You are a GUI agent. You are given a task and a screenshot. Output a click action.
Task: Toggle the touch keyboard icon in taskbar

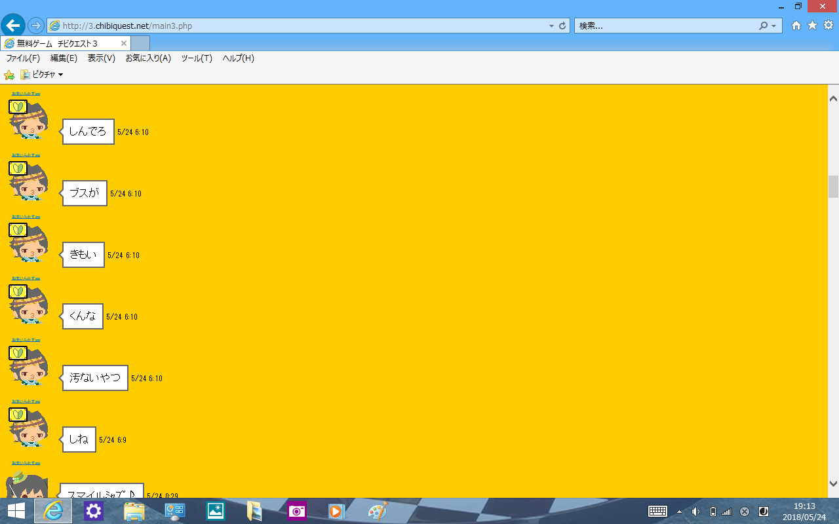657,512
